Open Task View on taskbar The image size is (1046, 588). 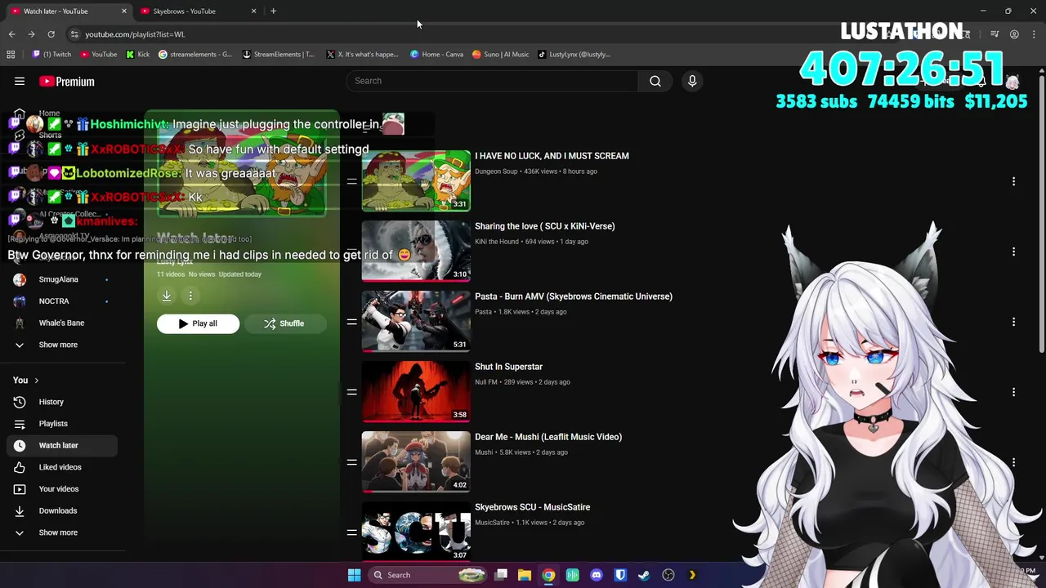tap(501, 575)
